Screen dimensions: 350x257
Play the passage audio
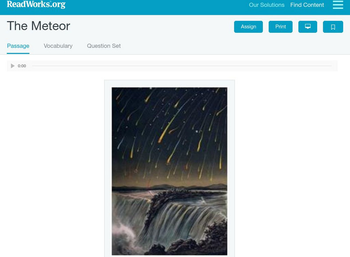click(x=13, y=66)
